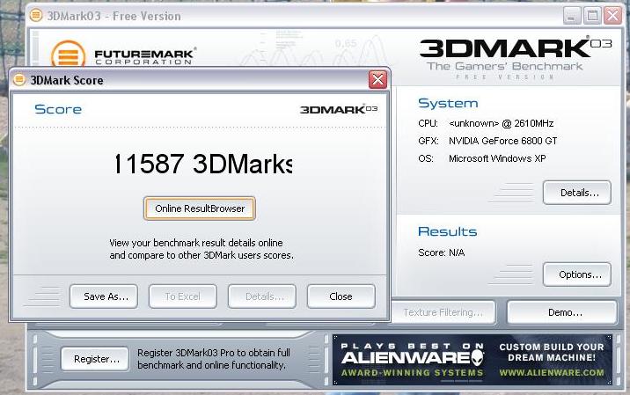Minimize the 3DMark03 main window
The image size is (630, 395).
tap(572, 16)
